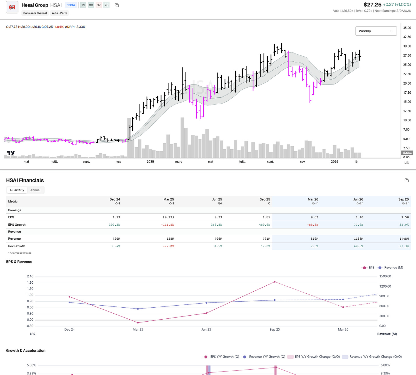Image resolution: width=416 pixels, height=375 pixels.
Task: Click the Auto - Parts industry tag
Action: [x=59, y=13]
